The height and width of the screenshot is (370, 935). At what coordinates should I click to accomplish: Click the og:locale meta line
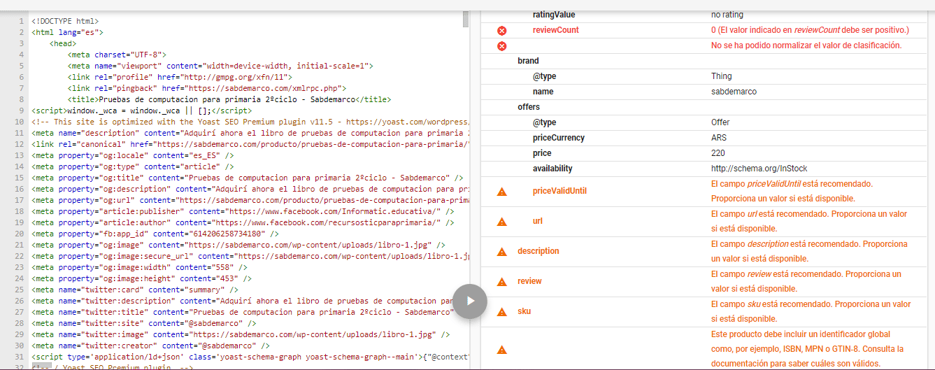coord(133,155)
